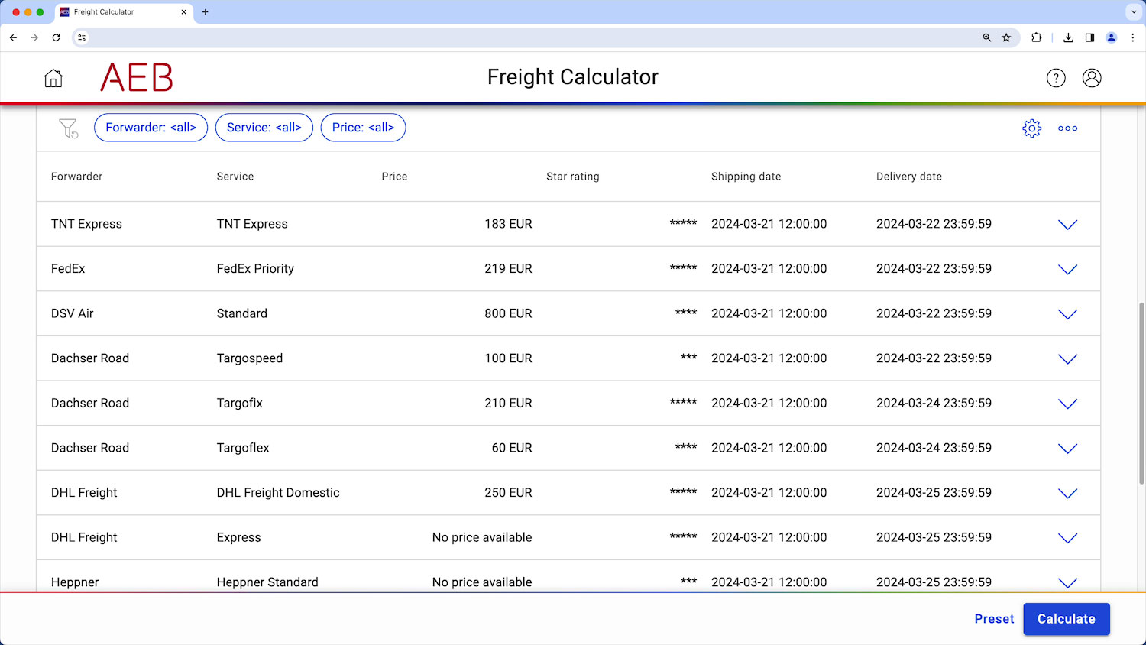Open the Forwarder filter dropdown
The image size is (1146, 645).
pyautogui.click(x=151, y=127)
